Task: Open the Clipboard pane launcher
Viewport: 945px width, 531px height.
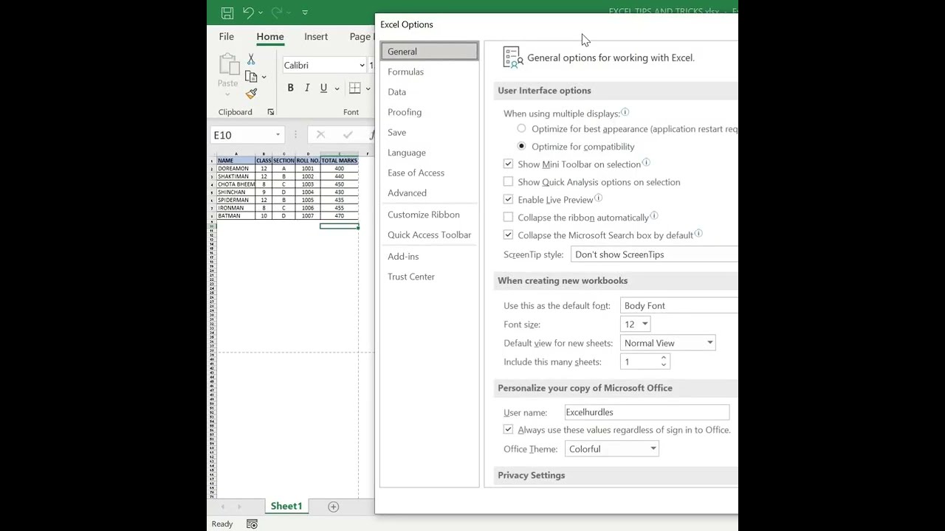Action: pyautogui.click(x=271, y=112)
